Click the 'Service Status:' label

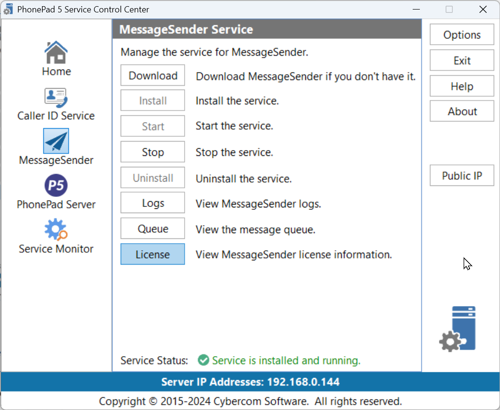click(154, 360)
